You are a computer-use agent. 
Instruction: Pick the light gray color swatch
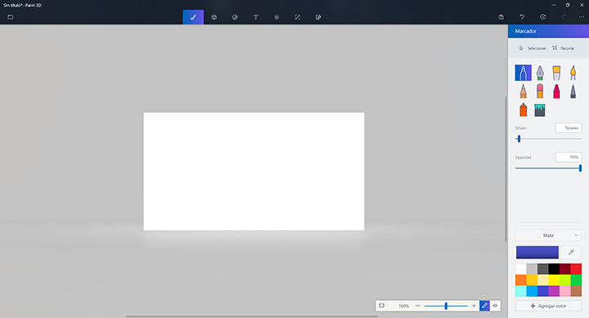tap(532, 269)
